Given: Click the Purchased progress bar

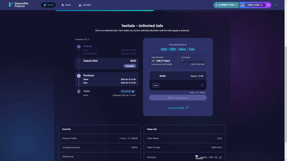Looking at the screenshot, I should (x=193, y=62).
